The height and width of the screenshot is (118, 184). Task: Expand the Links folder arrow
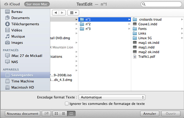coord(182,33)
